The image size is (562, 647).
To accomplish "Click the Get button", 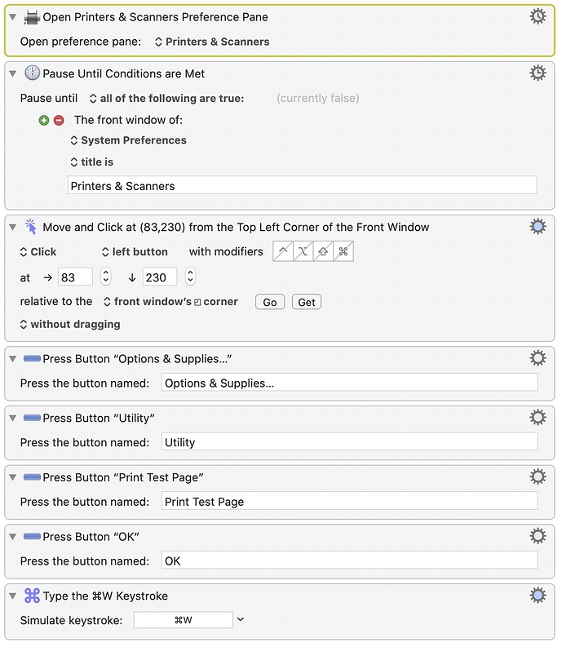I will (x=307, y=302).
